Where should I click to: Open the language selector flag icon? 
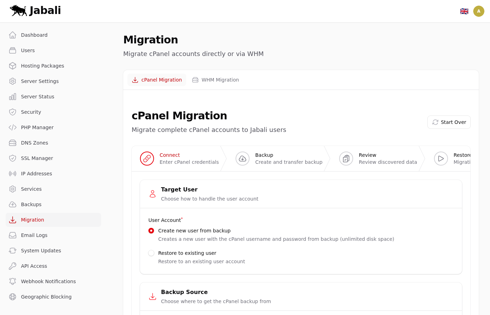464,11
